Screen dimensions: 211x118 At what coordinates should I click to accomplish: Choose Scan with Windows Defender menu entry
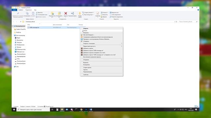coord(102,39)
